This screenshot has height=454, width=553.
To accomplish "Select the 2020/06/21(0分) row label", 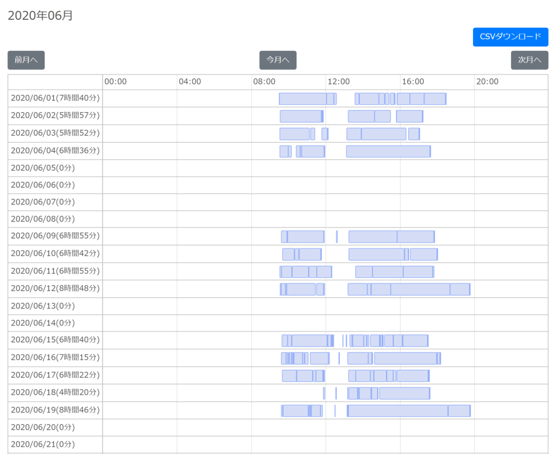I will pos(43,444).
